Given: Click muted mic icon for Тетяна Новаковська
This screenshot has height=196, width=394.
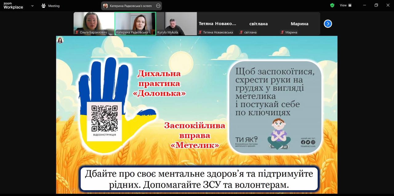Looking at the screenshot, I should (200, 32).
